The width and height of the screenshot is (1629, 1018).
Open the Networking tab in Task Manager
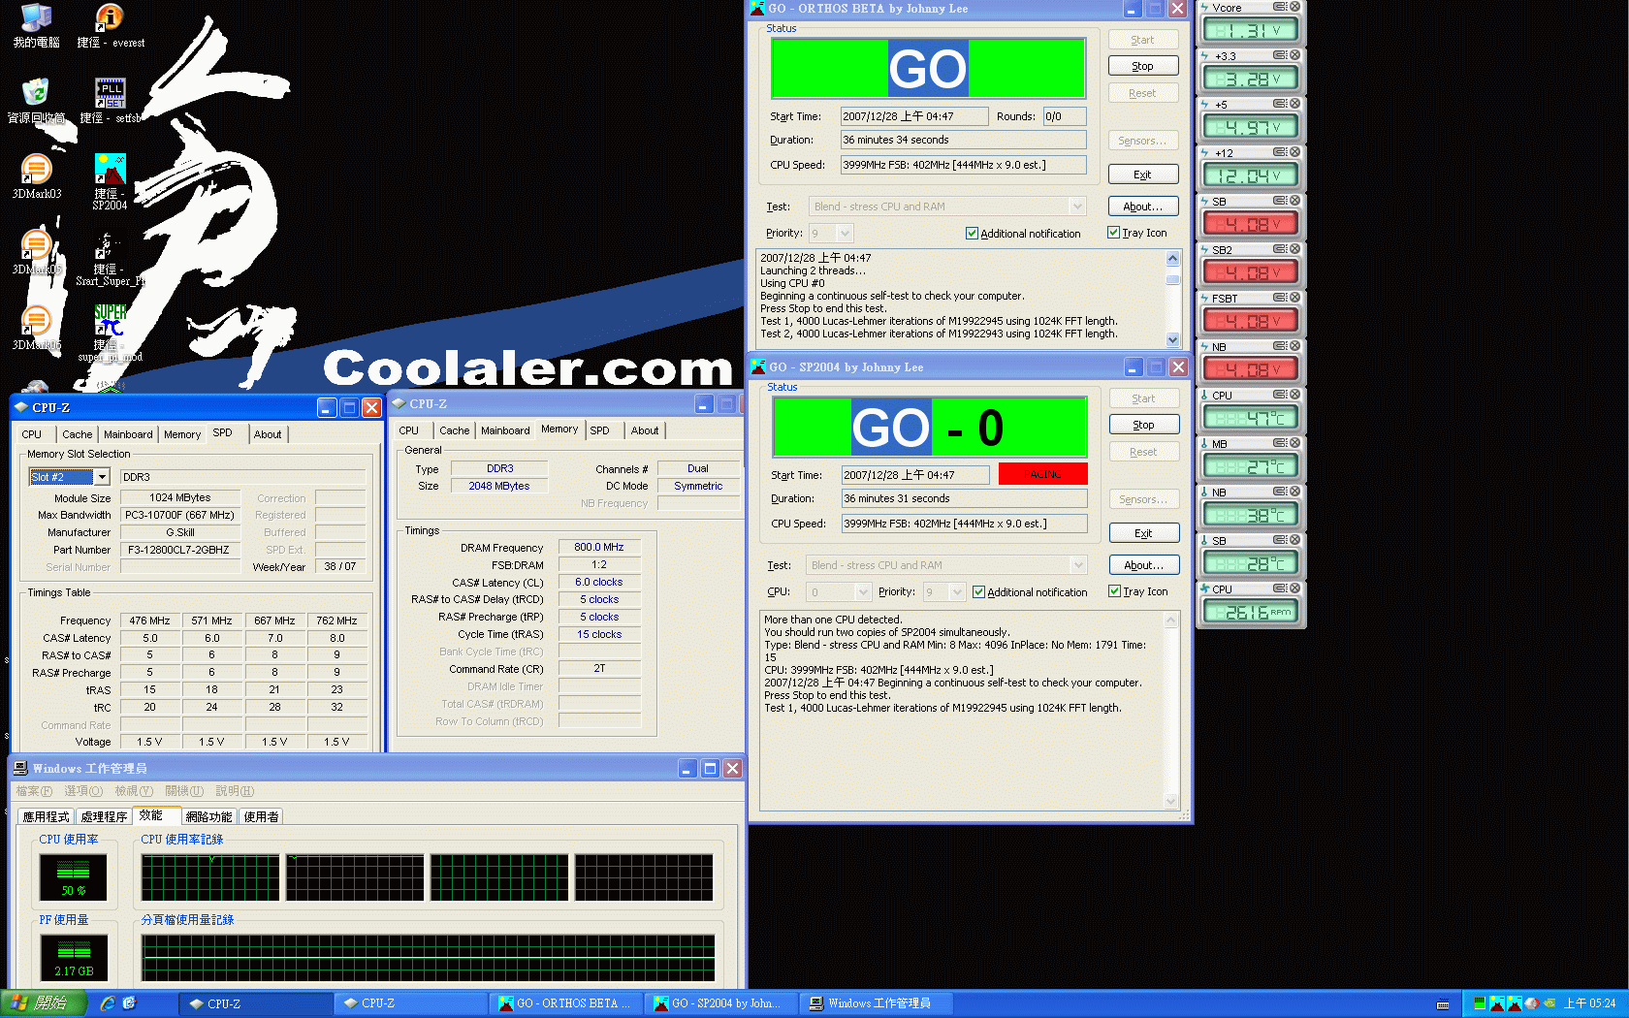coord(208,817)
